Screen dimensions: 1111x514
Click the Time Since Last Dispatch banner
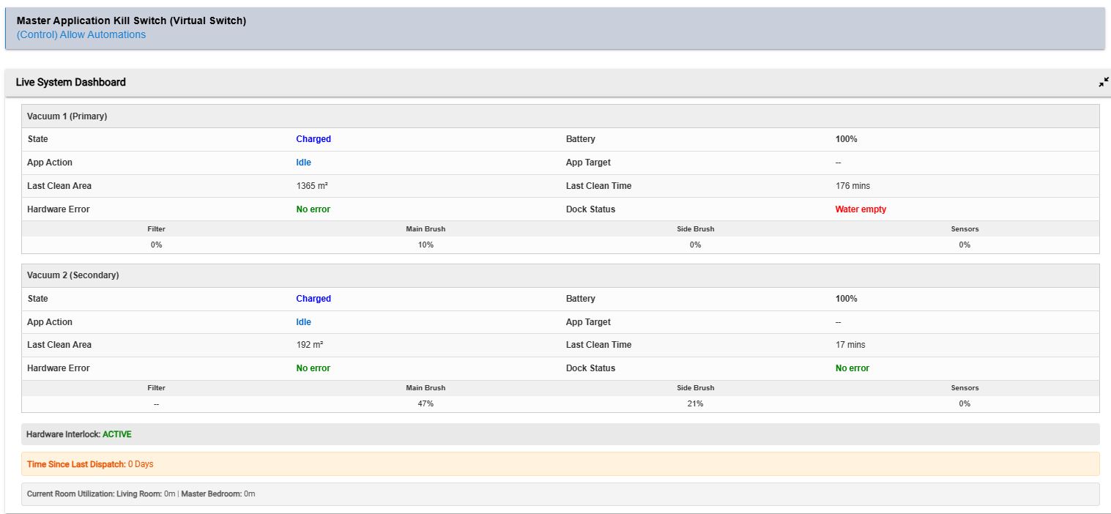560,464
